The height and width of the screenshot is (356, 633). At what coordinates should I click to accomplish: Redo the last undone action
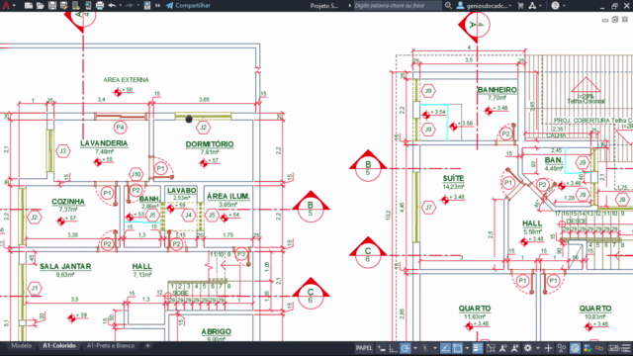click(130, 5)
